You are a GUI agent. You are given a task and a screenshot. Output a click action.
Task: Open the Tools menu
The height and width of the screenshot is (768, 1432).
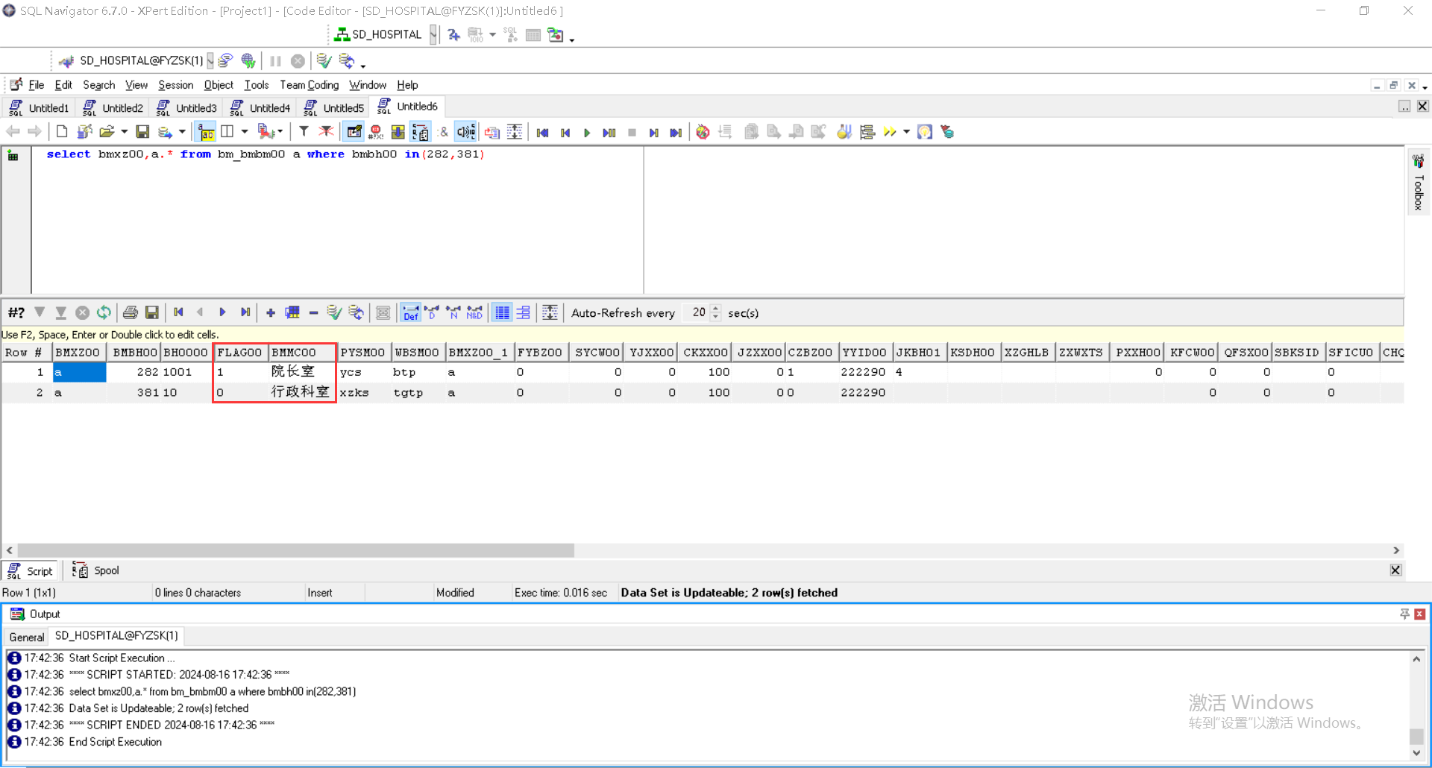pyautogui.click(x=256, y=85)
